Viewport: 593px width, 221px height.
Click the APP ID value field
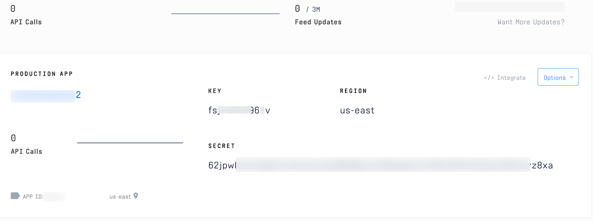point(56,196)
